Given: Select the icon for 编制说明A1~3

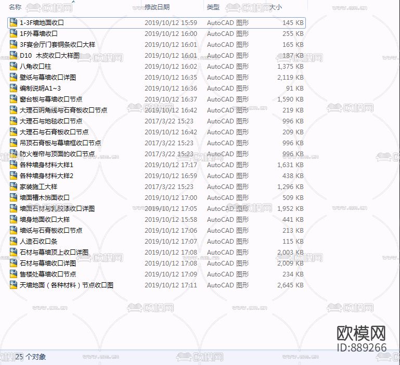Looking at the screenshot, I should (14, 89).
